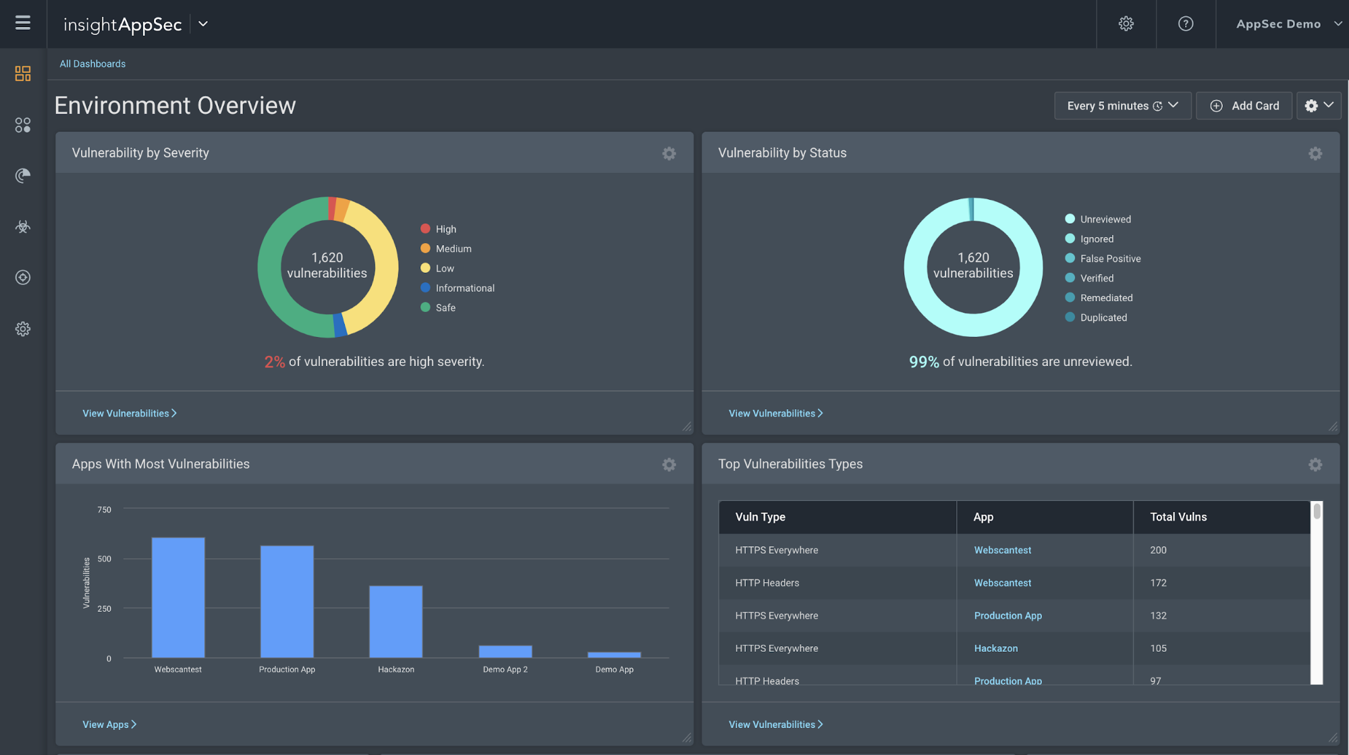Expand the Every 5 minutes refresh dropdown
This screenshot has height=755, width=1349.
(x=1122, y=106)
